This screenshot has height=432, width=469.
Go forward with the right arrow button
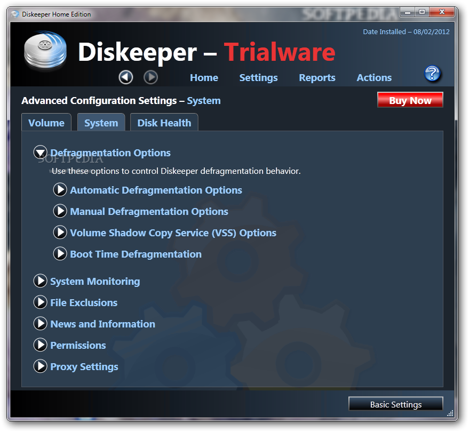click(151, 77)
